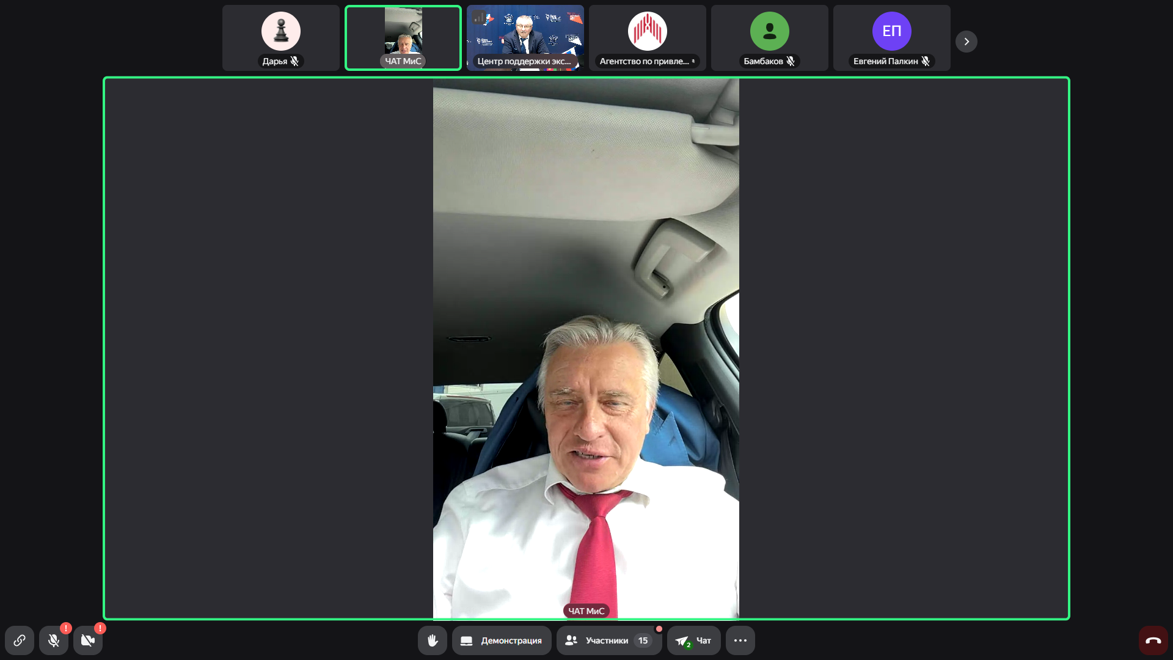Click Агентство по привле... logo avatar
1173x660 pixels.
click(x=648, y=31)
